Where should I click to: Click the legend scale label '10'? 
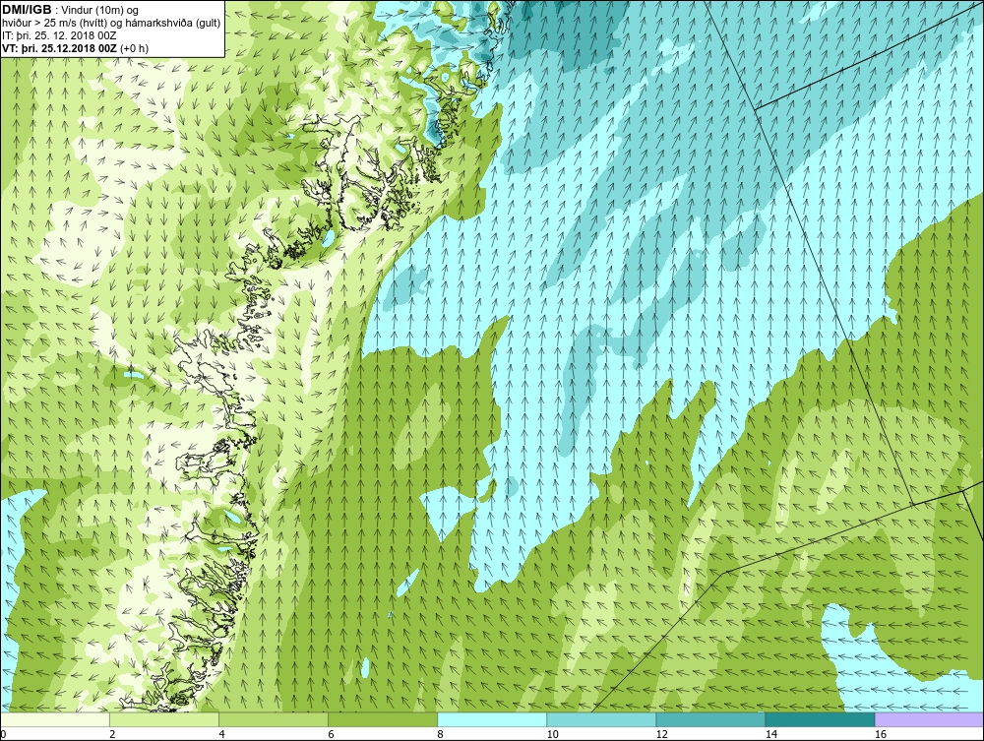(552, 735)
